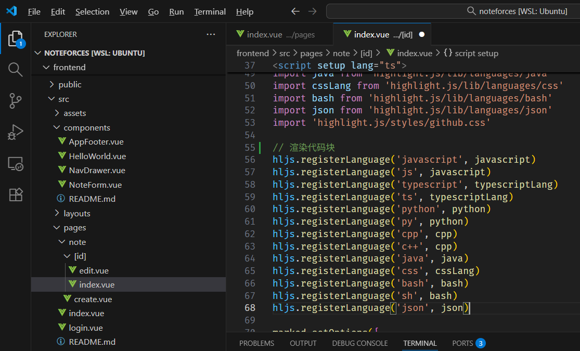The width and height of the screenshot is (580, 351).
Task: Open index.vue above login.vue in the tree
Action: 86,313
